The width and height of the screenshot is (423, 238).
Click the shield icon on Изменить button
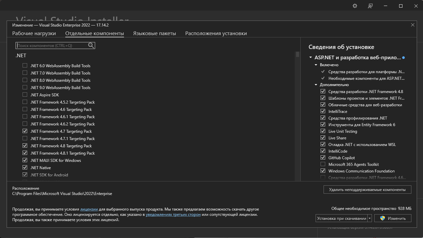coord(383,218)
